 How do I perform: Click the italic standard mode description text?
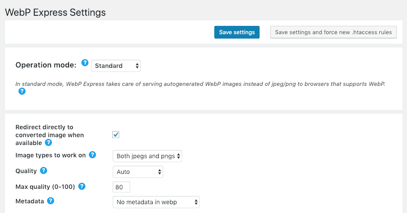(200, 84)
